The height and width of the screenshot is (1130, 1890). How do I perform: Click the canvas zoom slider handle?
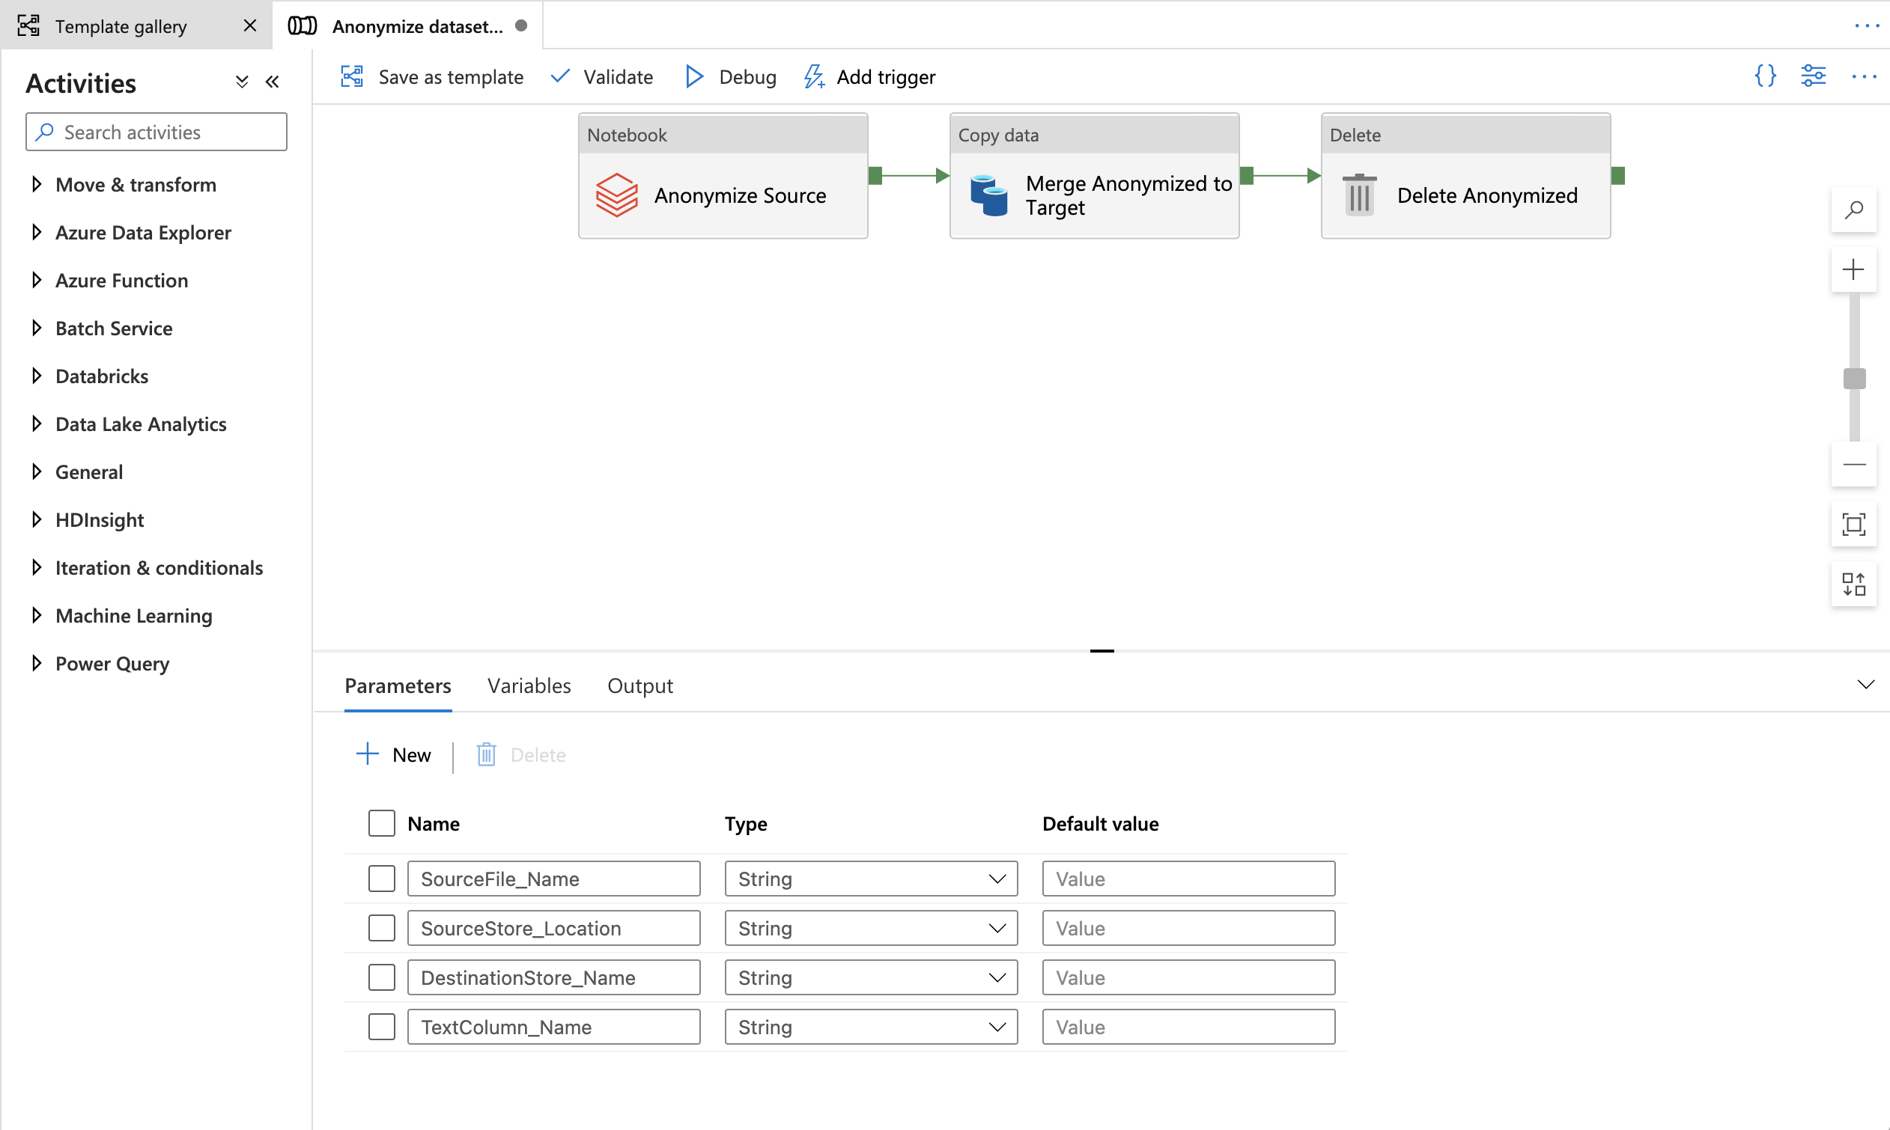click(x=1853, y=378)
